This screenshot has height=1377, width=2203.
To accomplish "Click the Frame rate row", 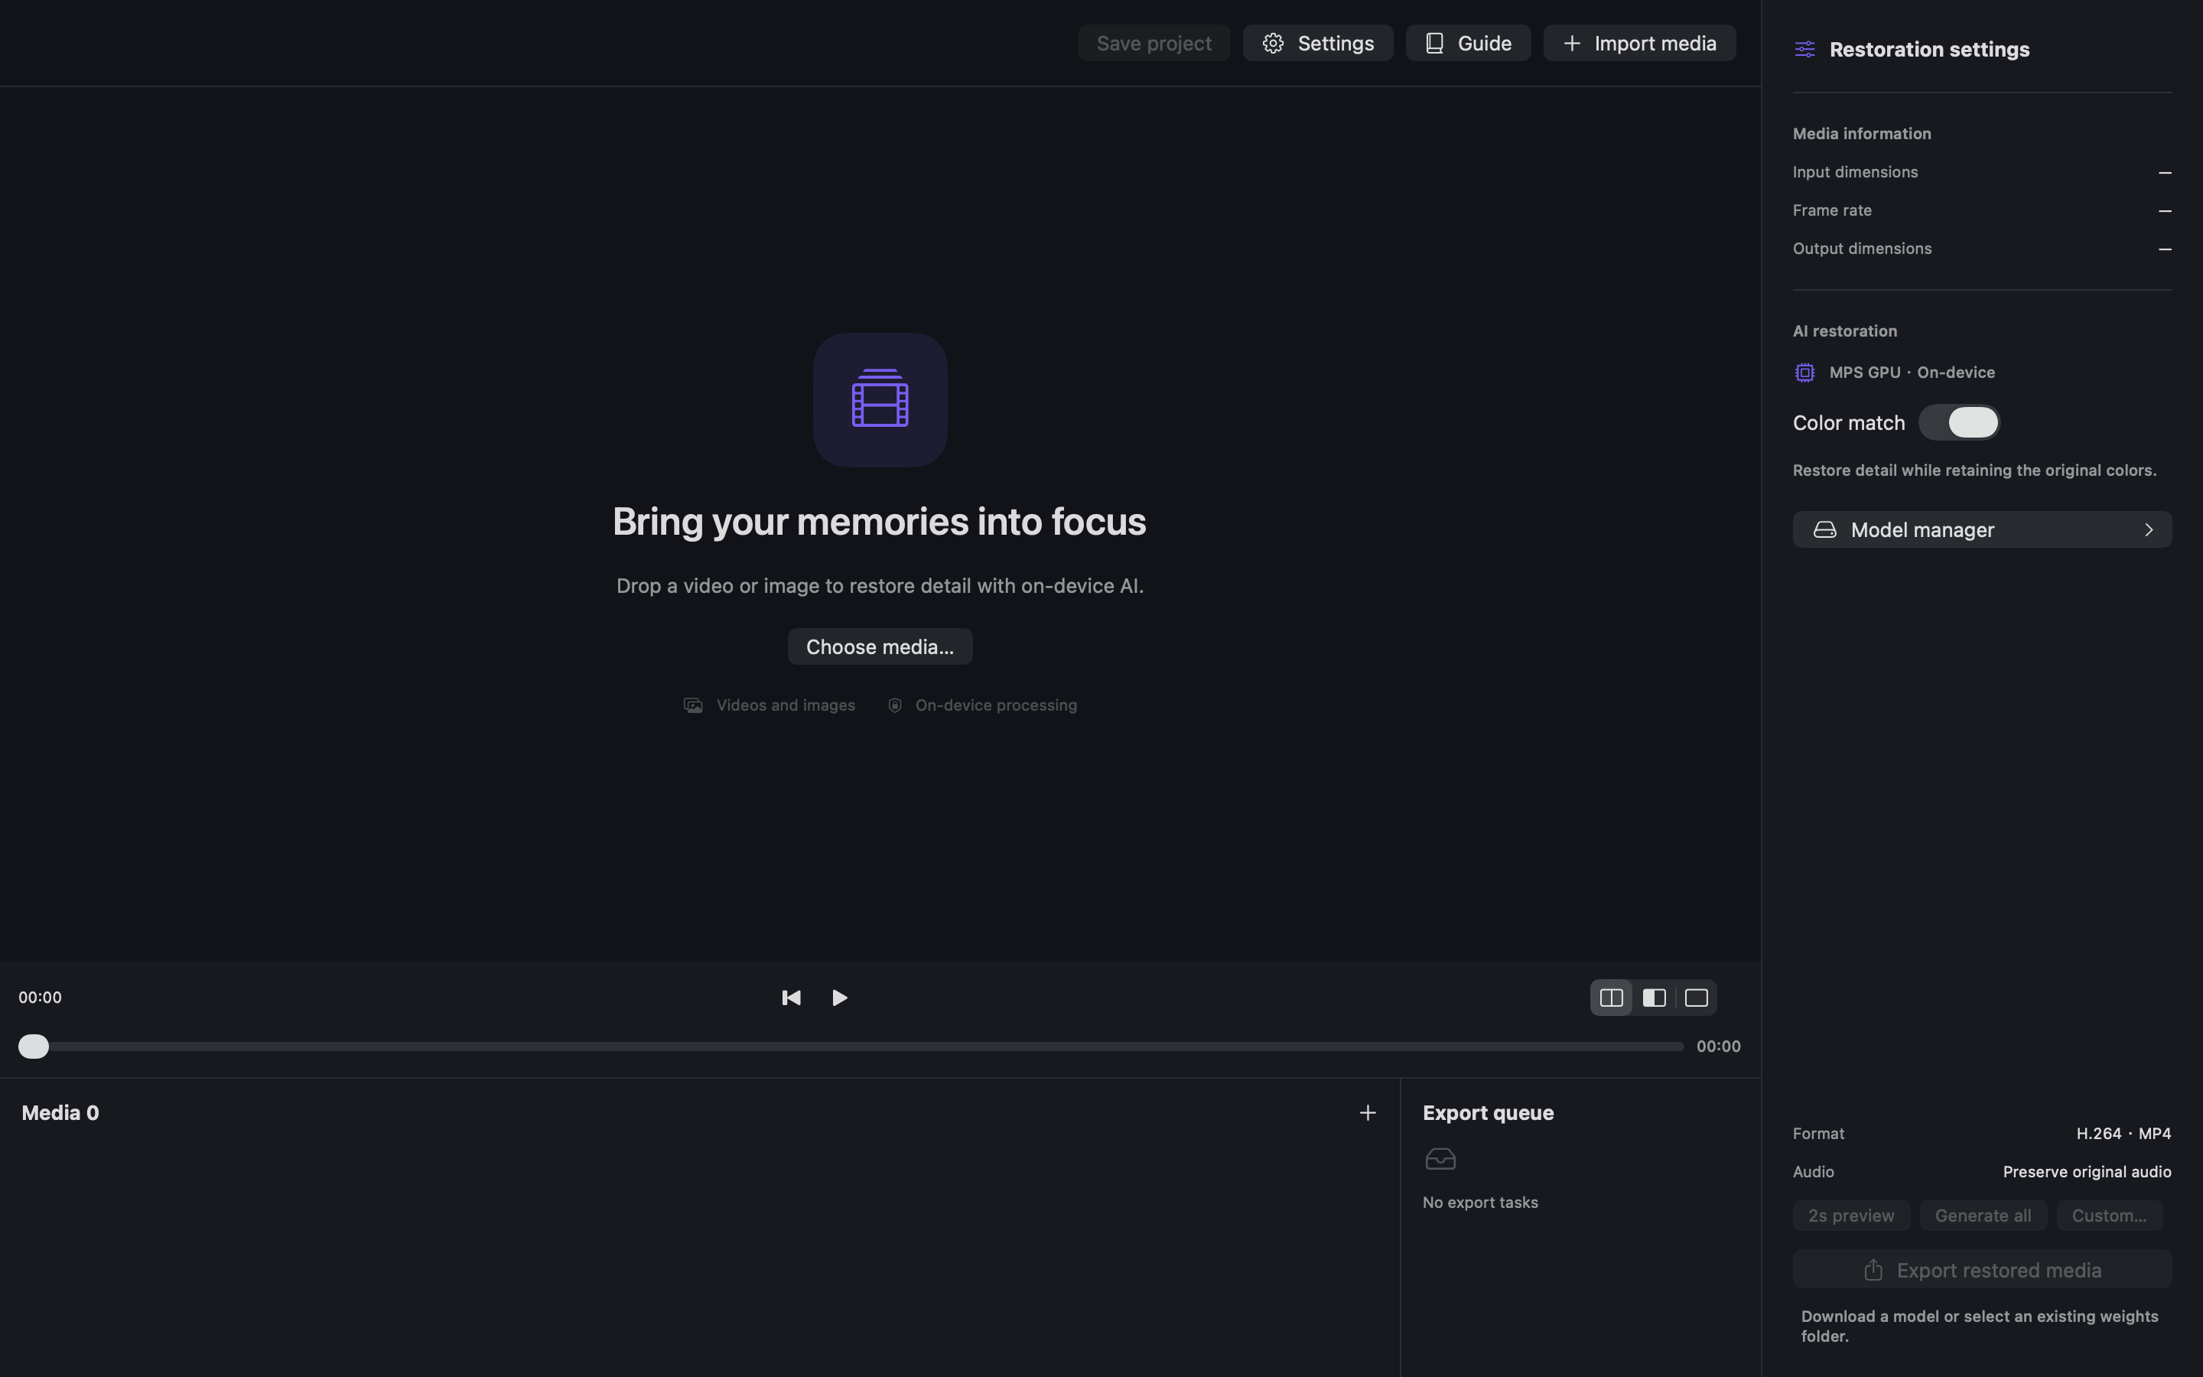I will coord(1982,210).
